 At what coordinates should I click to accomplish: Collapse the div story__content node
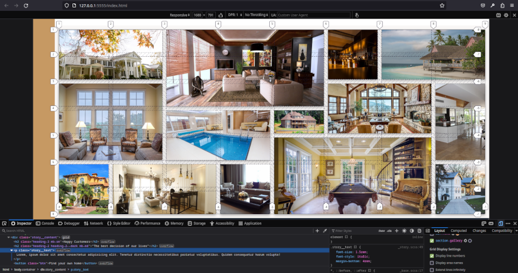pos(9,237)
